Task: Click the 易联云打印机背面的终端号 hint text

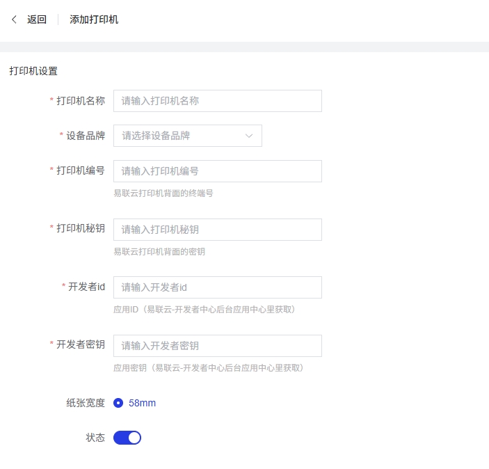Action: pyautogui.click(x=163, y=193)
